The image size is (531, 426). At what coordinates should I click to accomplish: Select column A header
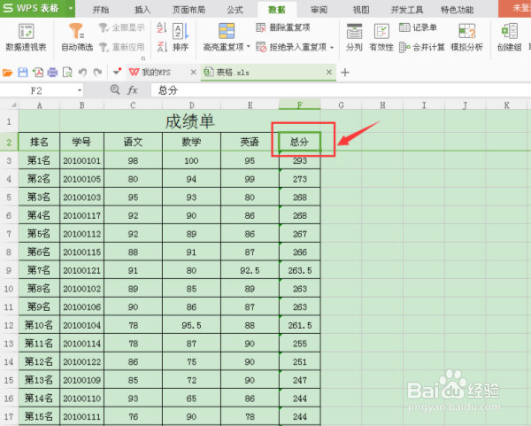(39, 105)
